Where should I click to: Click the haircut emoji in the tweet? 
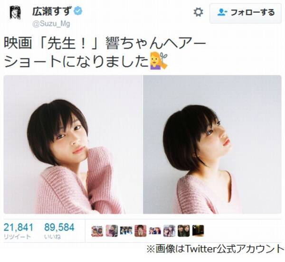tap(159, 61)
